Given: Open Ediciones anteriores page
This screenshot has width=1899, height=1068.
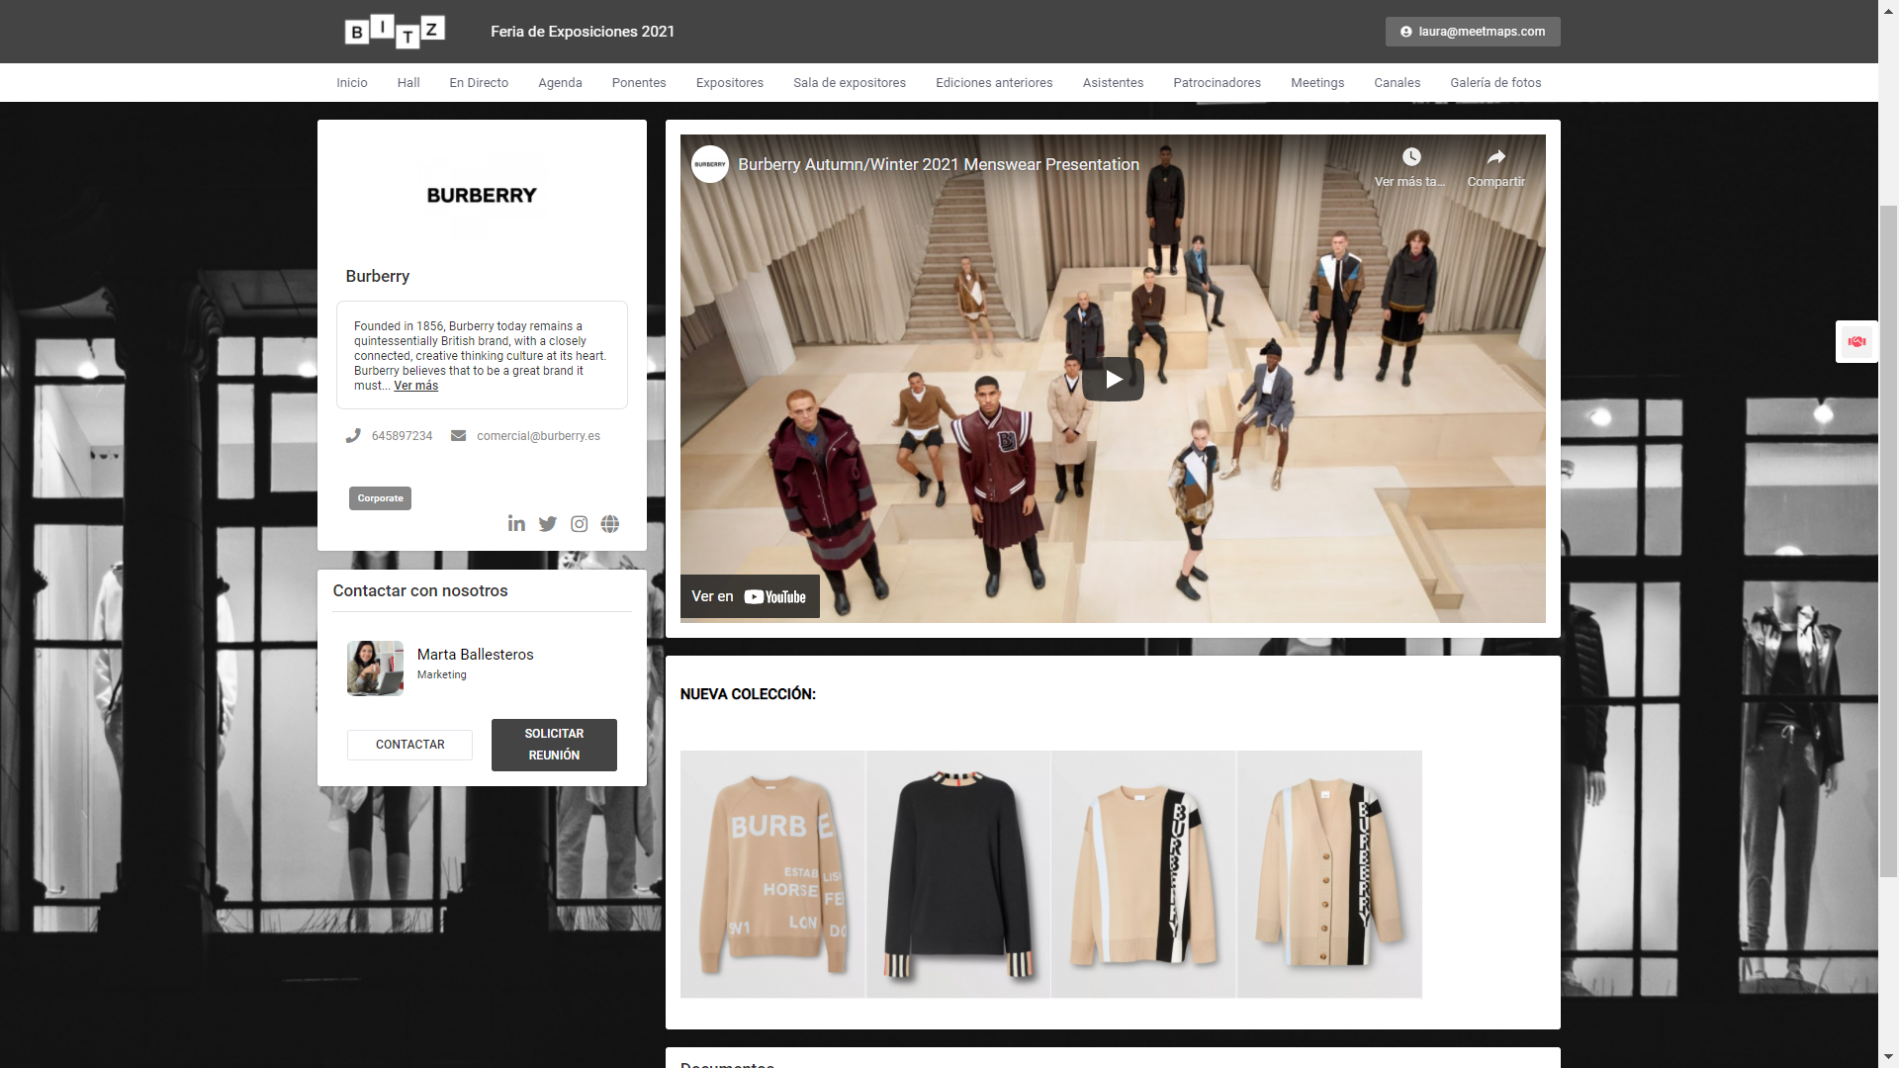Looking at the screenshot, I should (994, 83).
